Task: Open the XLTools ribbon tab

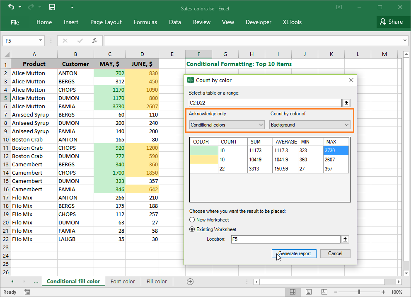Action: (292, 22)
